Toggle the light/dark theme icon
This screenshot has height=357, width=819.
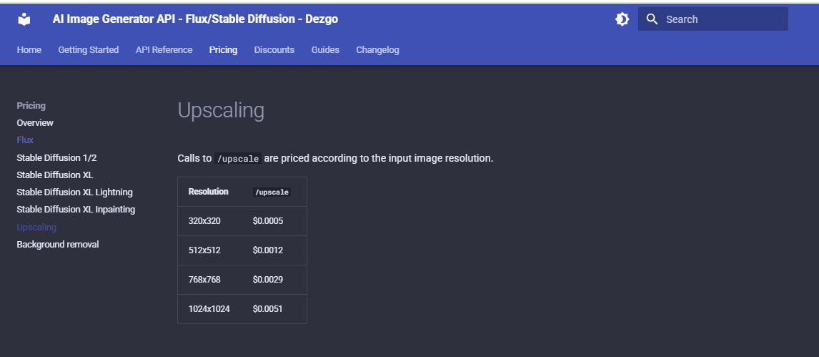[622, 19]
